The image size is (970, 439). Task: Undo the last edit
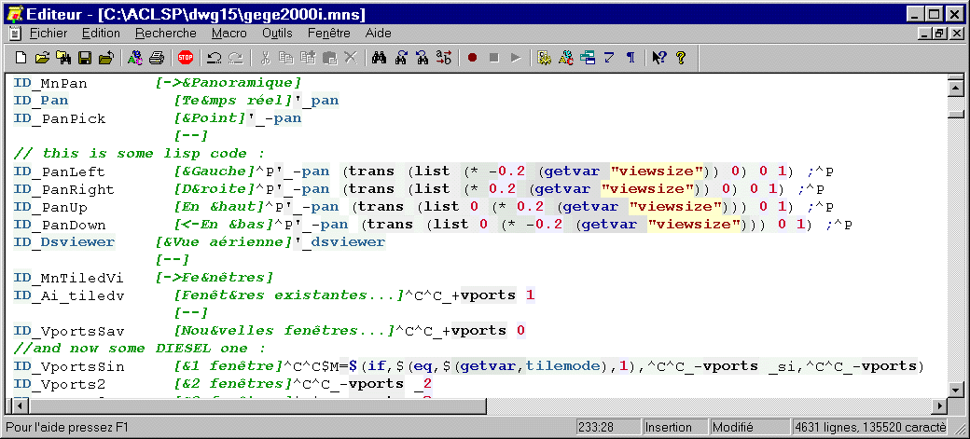coord(214,58)
